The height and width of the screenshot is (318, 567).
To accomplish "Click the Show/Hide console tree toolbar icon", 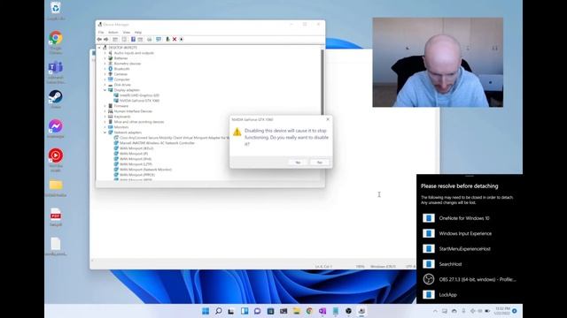I will (115, 39).
